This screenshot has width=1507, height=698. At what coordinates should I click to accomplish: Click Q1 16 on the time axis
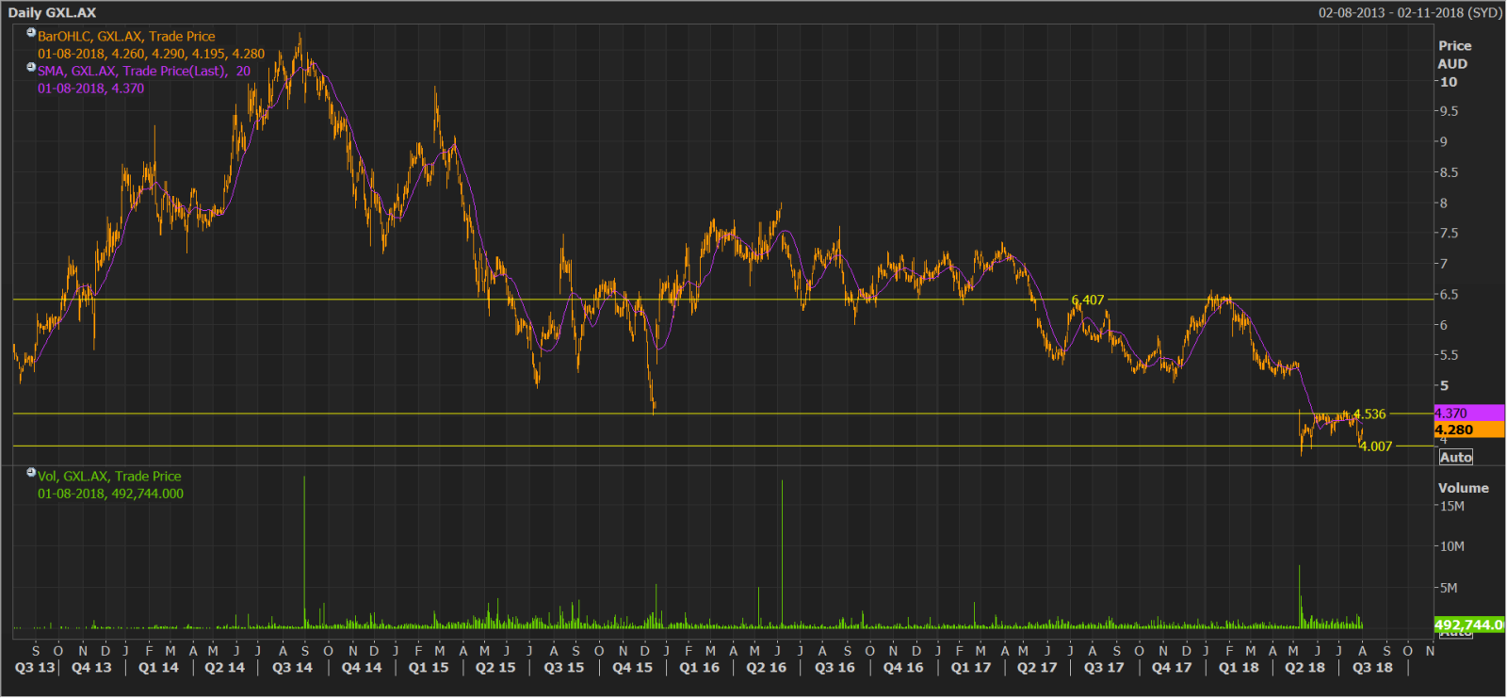[x=699, y=667]
